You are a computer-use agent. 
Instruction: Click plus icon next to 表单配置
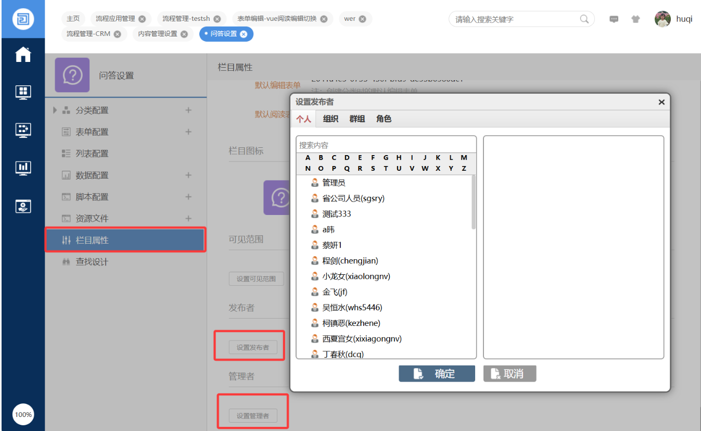(188, 132)
